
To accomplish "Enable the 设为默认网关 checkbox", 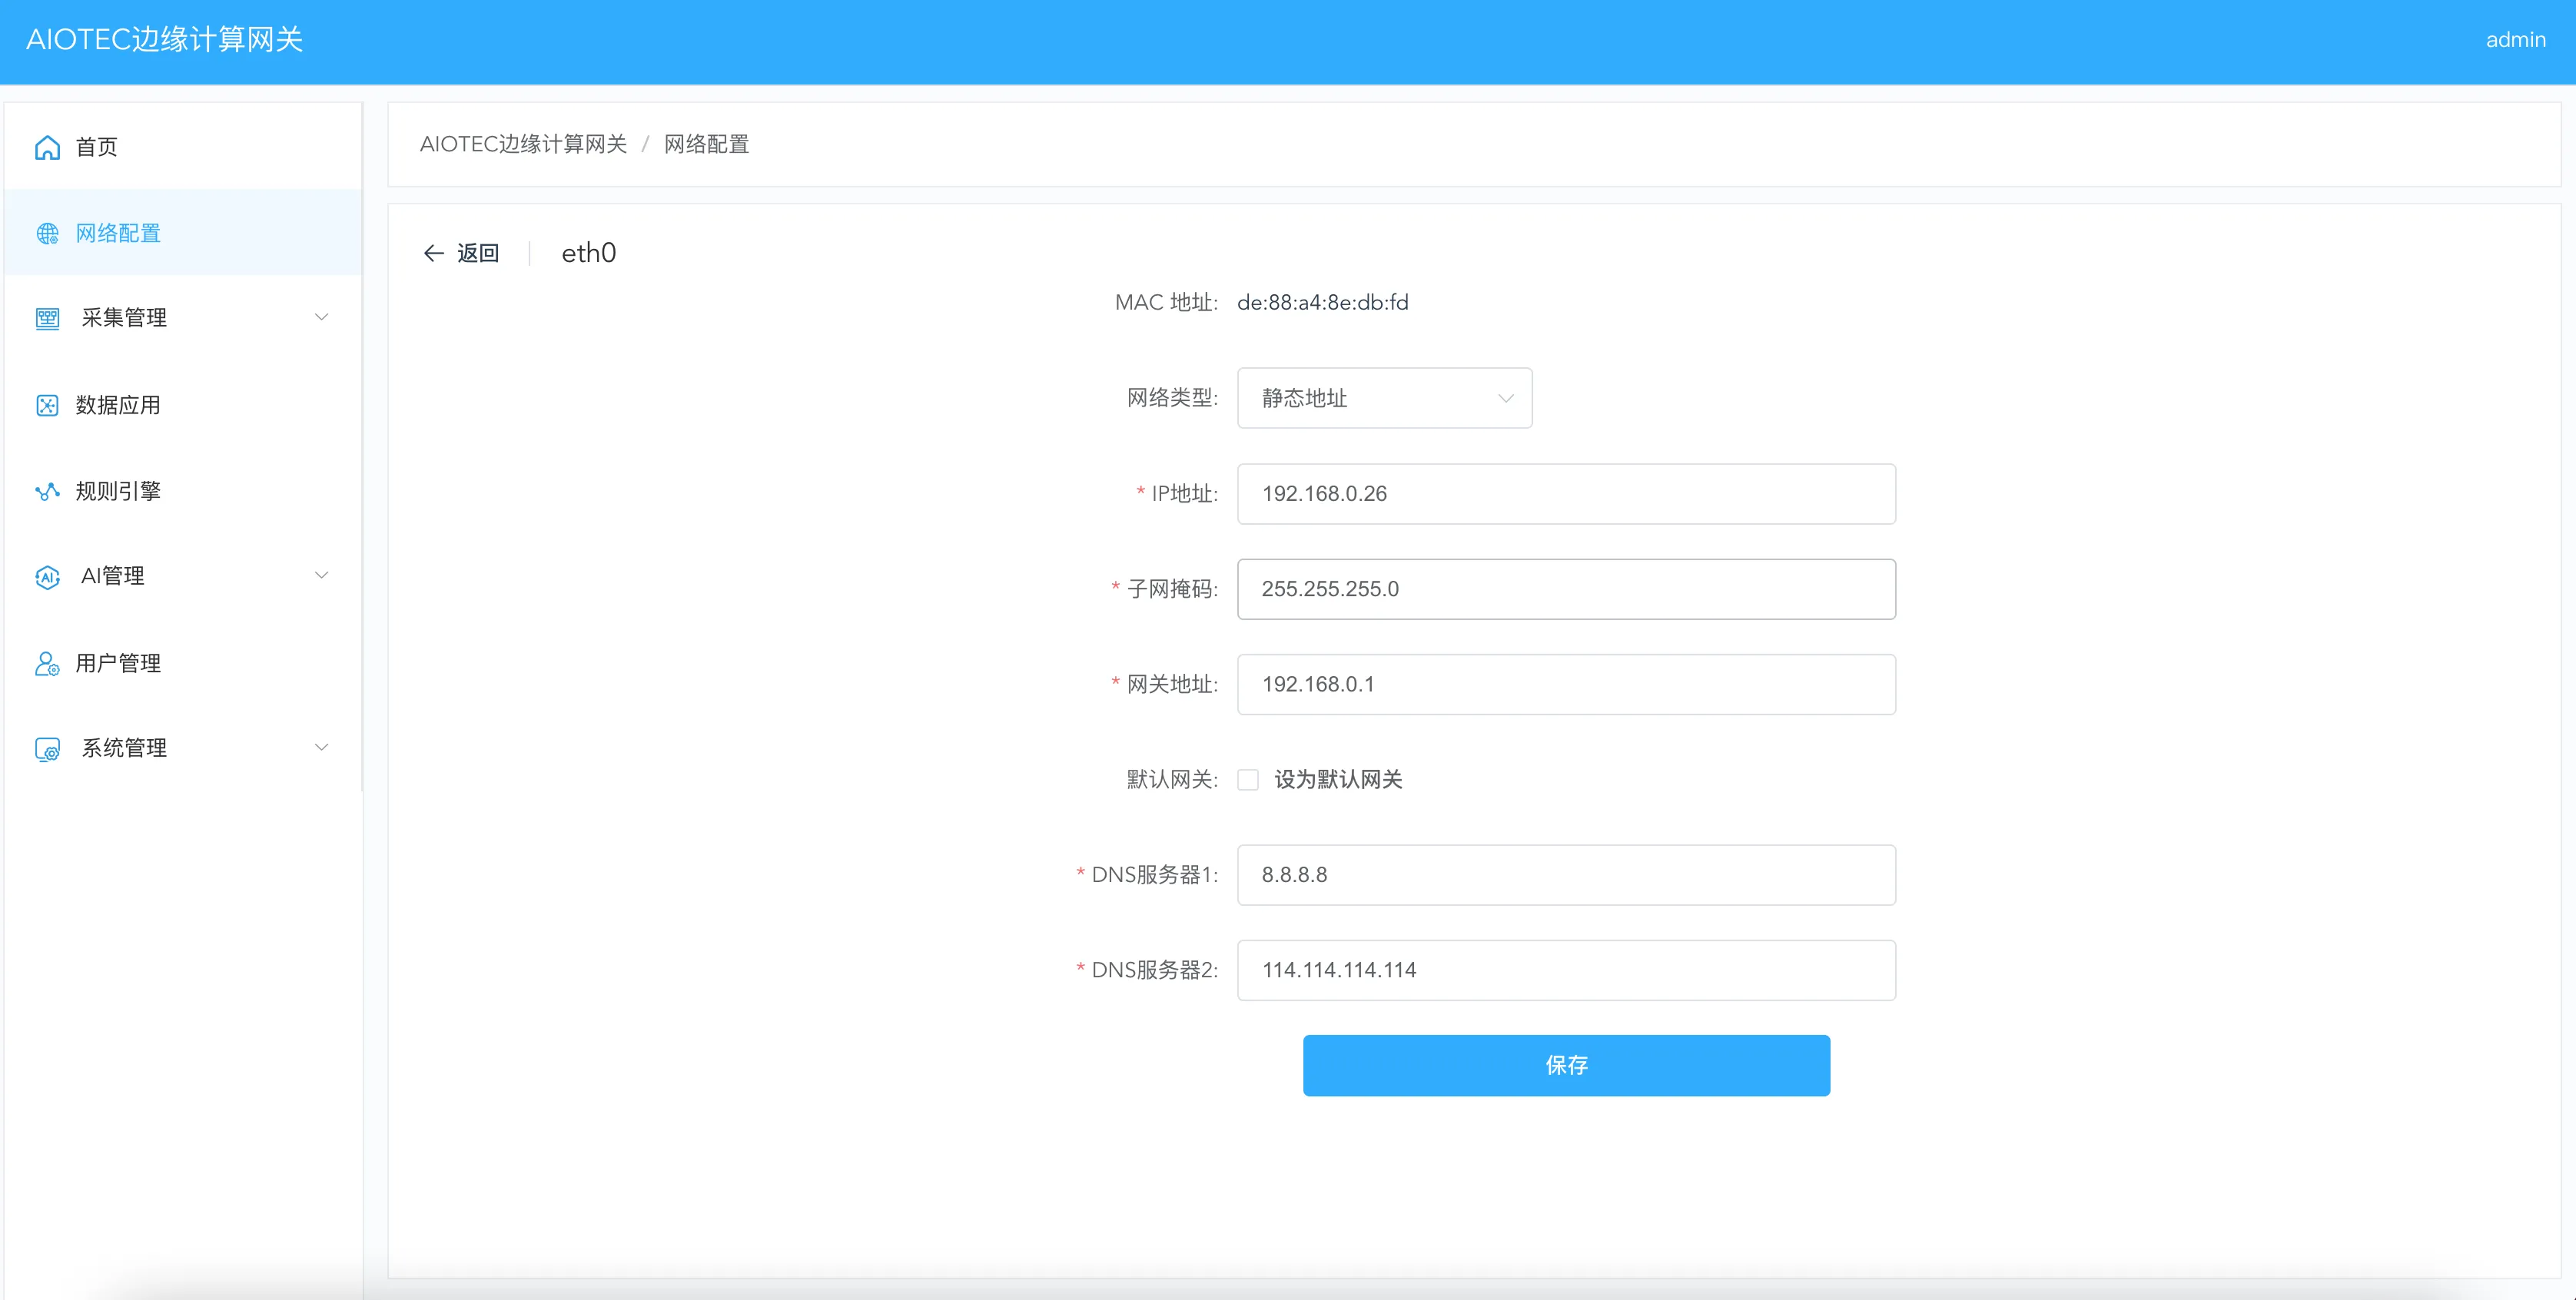I will (1247, 779).
